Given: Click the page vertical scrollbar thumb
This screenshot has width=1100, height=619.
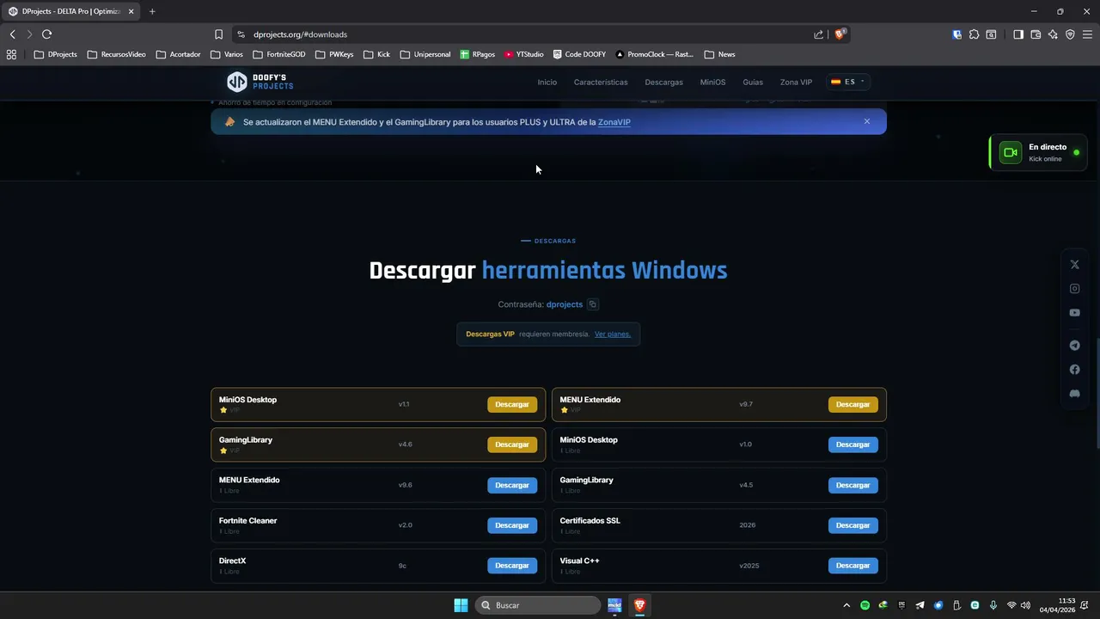Looking at the screenshot, I should click(1097, 393).
